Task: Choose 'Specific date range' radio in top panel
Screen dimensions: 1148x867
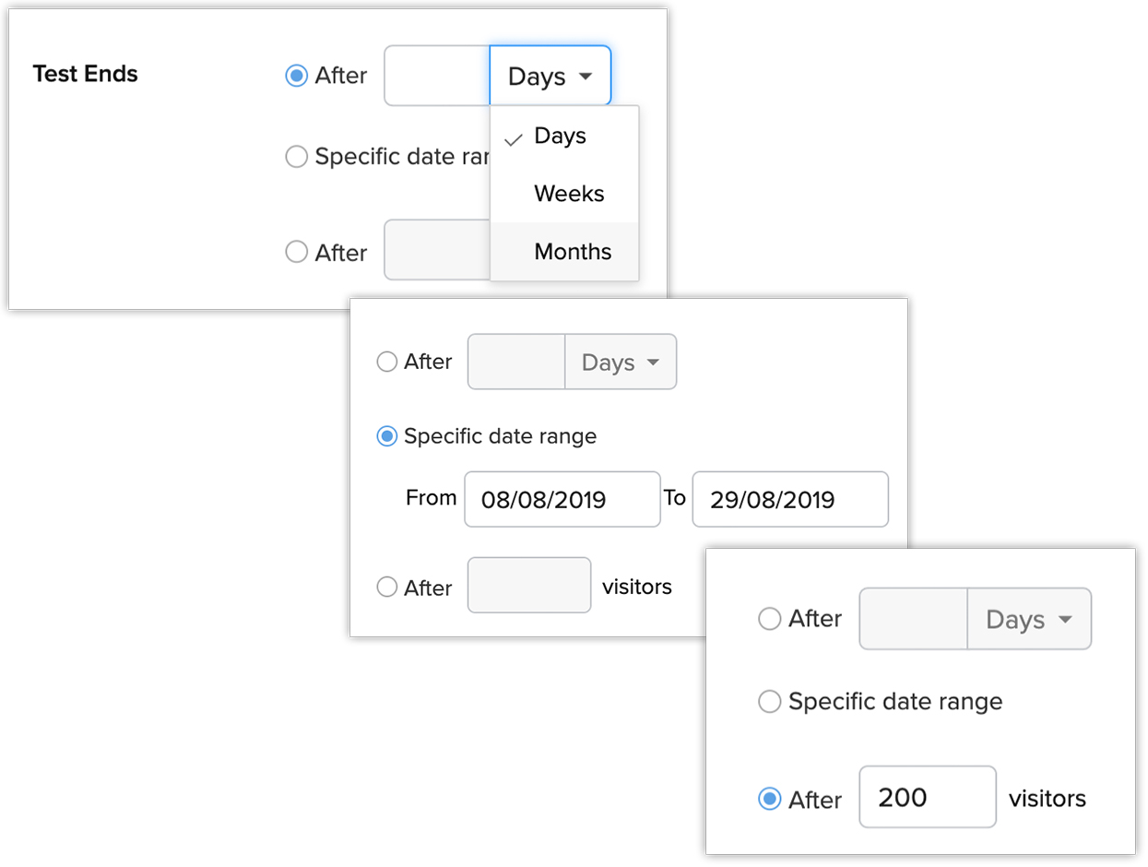Action: (x=296, y=157)
